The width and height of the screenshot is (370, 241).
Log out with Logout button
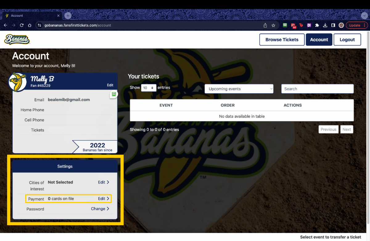point(347,40)
